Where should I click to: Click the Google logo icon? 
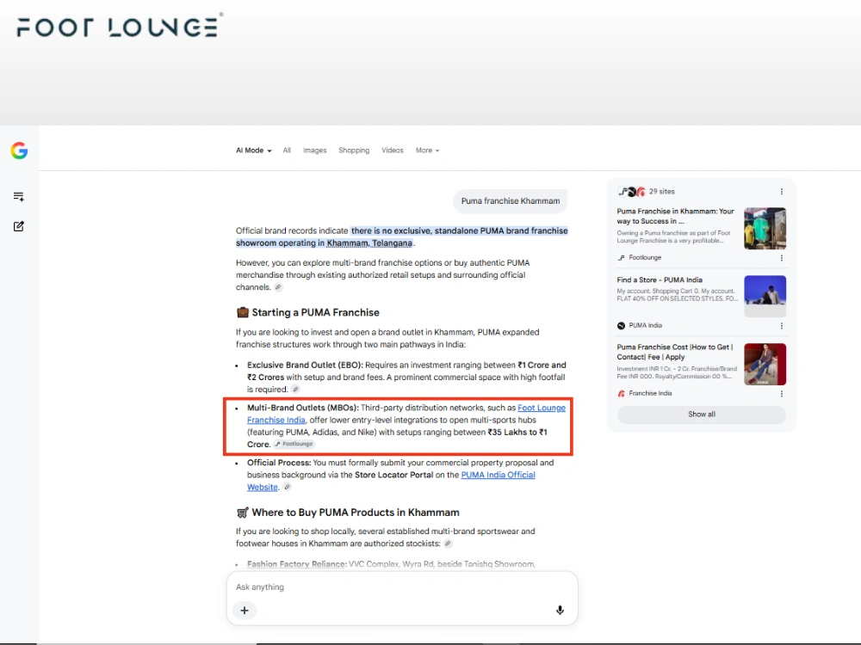click(x=19, y=150)
